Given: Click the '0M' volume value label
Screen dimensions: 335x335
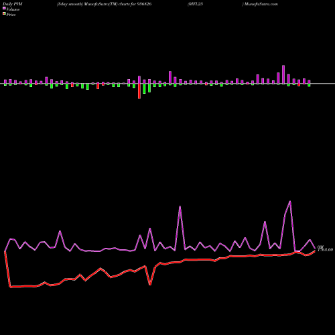Looking at the screenshot, I should [320, 247].
